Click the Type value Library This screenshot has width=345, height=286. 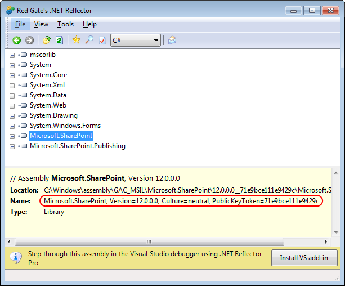tap(54, 212)
